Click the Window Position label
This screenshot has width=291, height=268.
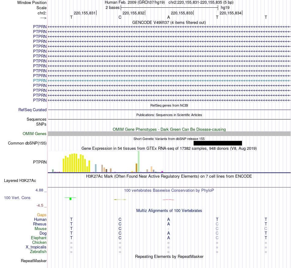tap(32, 2)
